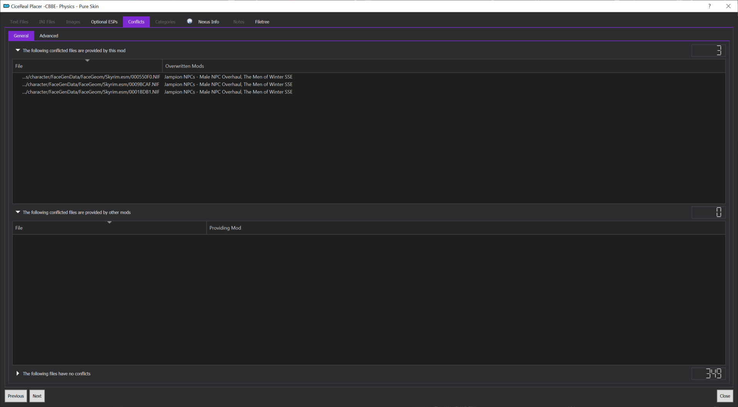Click the no-conflicts counter showing 349
The height and width of the screenshot is (407, 738).
tap(708, 374)
